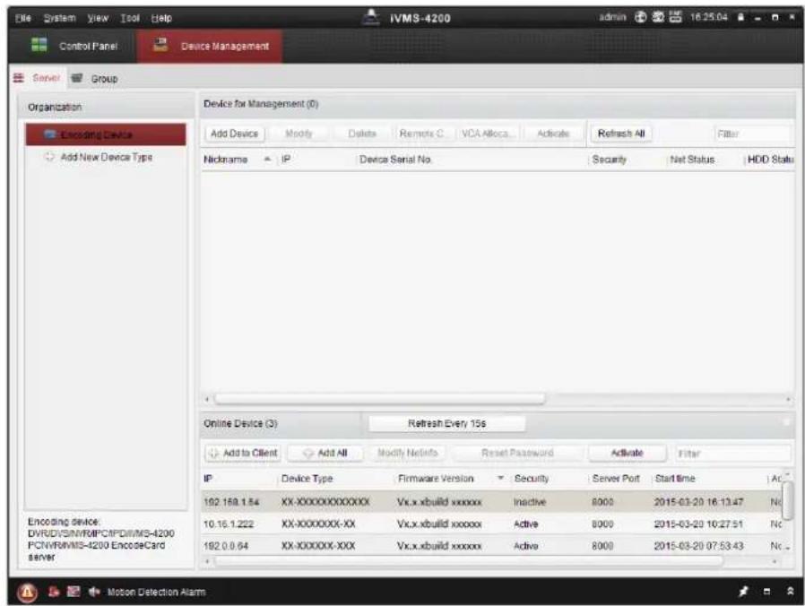This screenshot has height=606, width=805.
Task: Click the Device Type column header
Action: coord(336,479)
